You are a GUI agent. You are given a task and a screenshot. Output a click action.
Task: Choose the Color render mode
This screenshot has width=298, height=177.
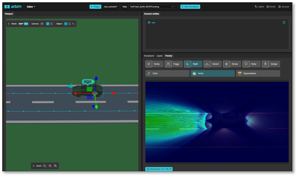click(x=167, y=73)
